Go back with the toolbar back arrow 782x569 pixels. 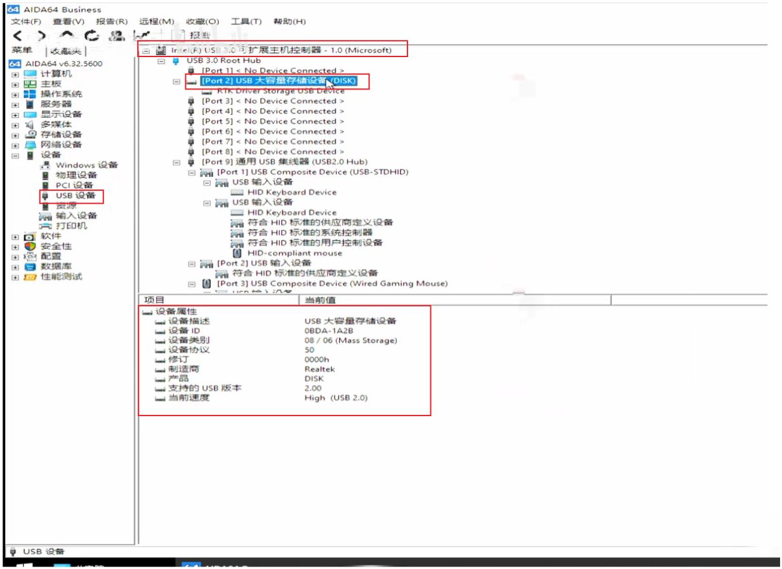17,36
